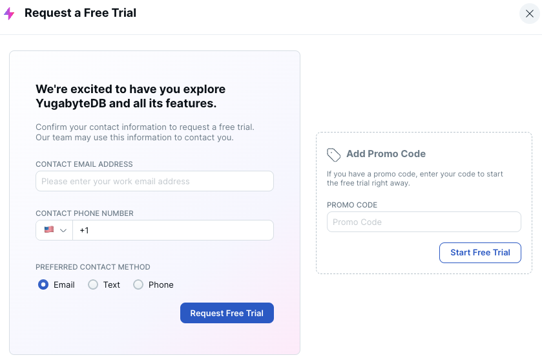
Task: Click the Promo Code input box
Action: (424, 222)
